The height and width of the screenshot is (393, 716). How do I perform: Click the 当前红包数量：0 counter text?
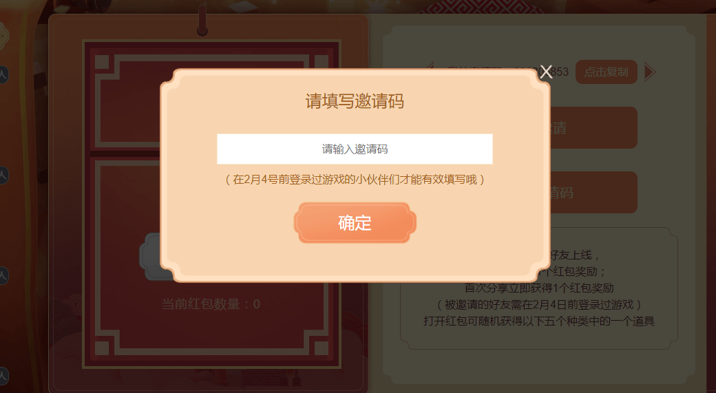[211, 304]
